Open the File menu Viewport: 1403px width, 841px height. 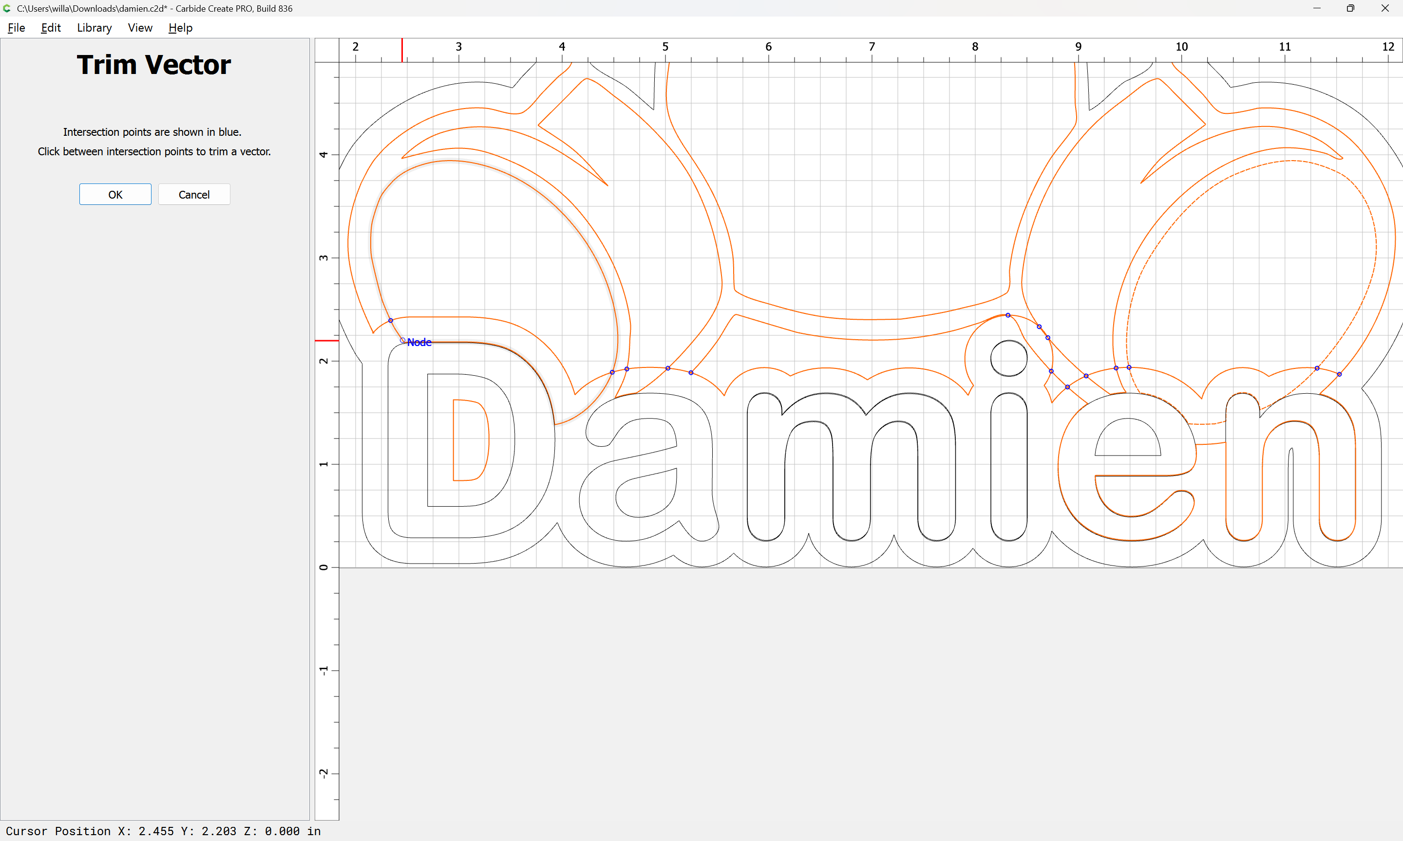(x=16, y=28)
